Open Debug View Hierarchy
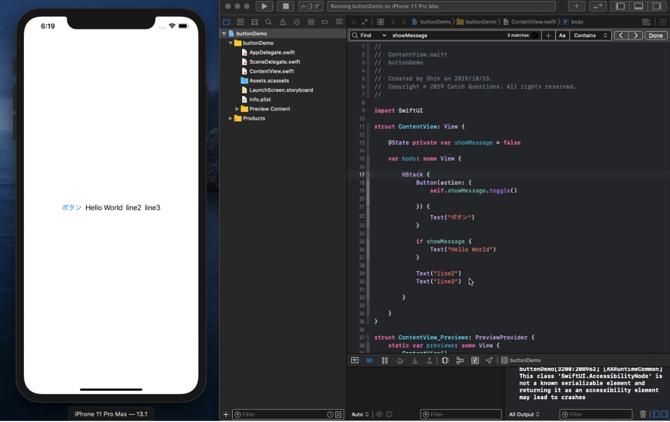670x422 pixels. 445,360
